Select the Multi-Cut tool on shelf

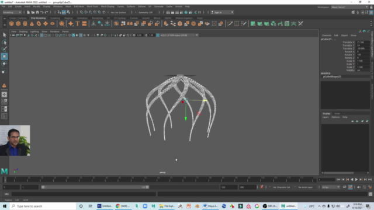coord(230,23)
